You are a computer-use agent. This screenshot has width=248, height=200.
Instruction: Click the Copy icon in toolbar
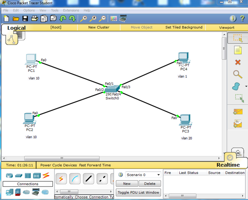click(44, 19)
